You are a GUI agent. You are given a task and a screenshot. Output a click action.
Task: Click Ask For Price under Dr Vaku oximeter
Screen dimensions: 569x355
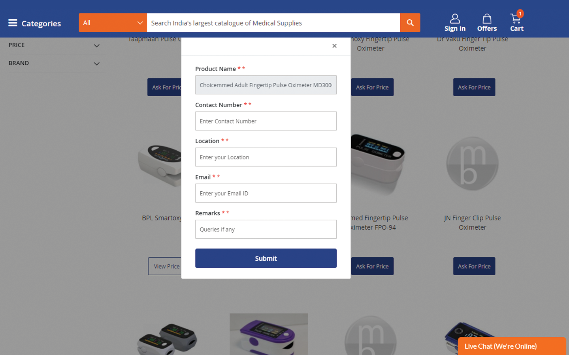point(474,87)
